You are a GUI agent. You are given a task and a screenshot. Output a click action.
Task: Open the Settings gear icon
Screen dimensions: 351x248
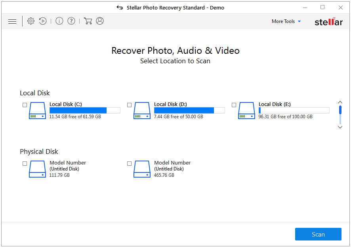(x=31, y=21)
